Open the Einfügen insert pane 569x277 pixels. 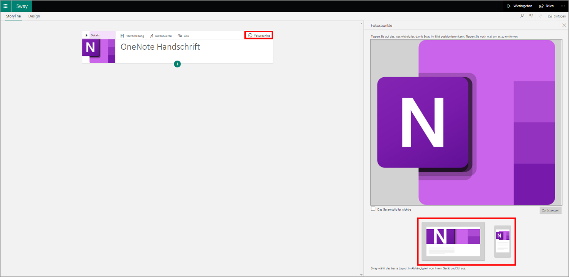[x=557, y=16]
